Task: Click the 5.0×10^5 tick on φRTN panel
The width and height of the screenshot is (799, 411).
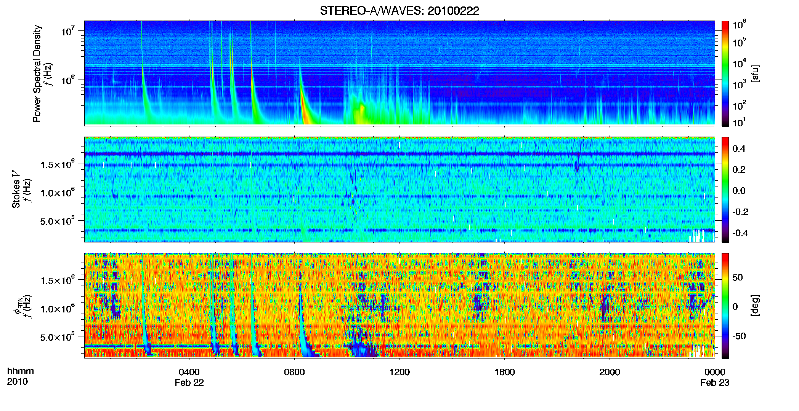Action: click(58, 337)
